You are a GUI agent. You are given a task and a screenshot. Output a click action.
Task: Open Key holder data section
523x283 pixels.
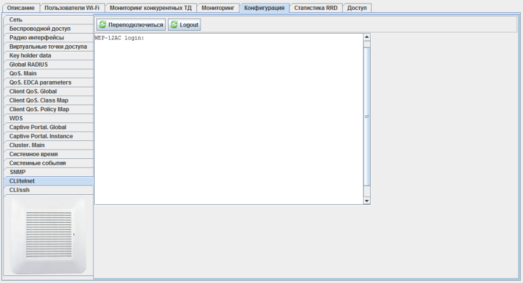49,56
